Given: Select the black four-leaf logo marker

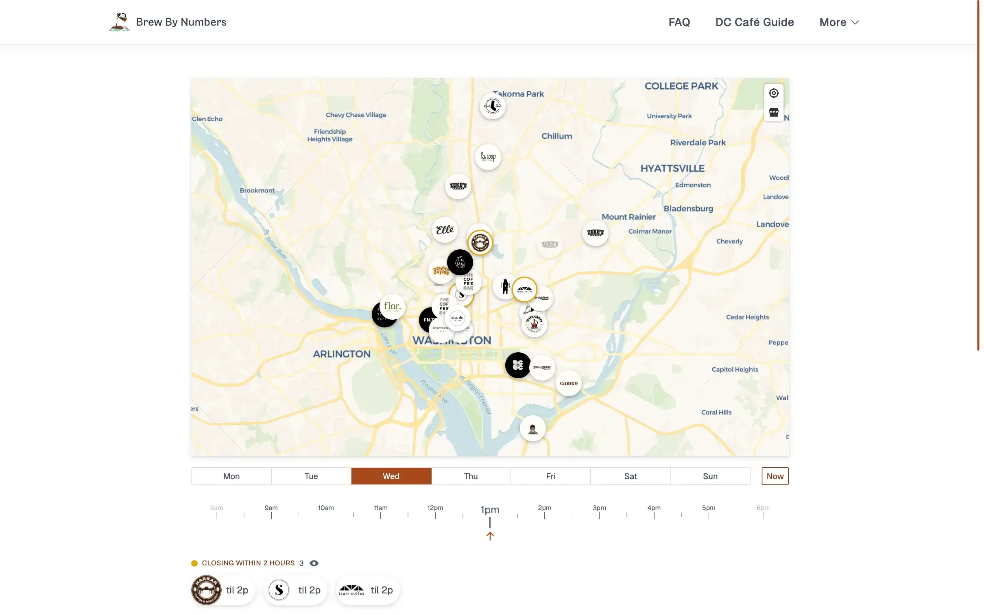Looking at the screenshot, I should point(518,365).
